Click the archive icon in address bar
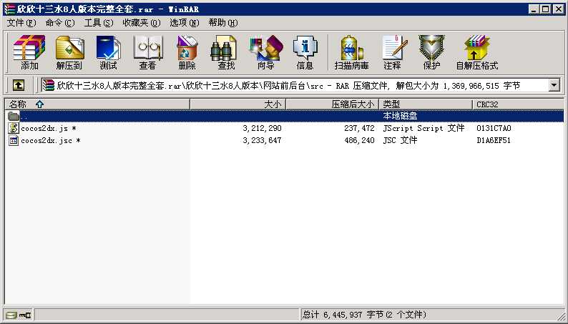568x324 pixels. [48, 85]
